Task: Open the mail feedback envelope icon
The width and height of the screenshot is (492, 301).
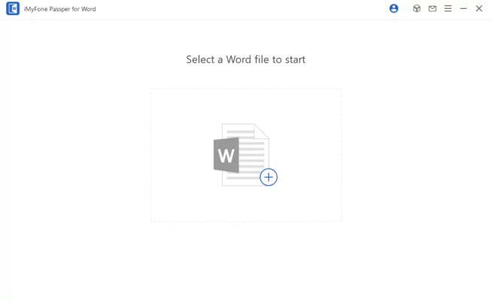Action: click(x=433, y=9)
